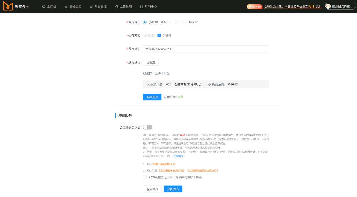Select the 一户一票权 radio option
This screenshot has height=197, width=357.
[175, 22]
